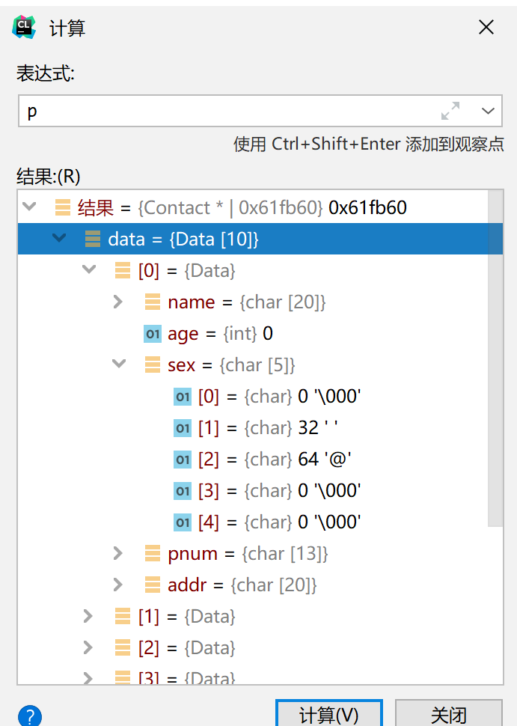The height and width of the screenshot is (726, 517).
Task: Expand the pnum char array node
Action: (117, 553)
